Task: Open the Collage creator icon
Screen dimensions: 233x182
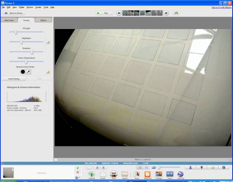Action: click(159, 174)
